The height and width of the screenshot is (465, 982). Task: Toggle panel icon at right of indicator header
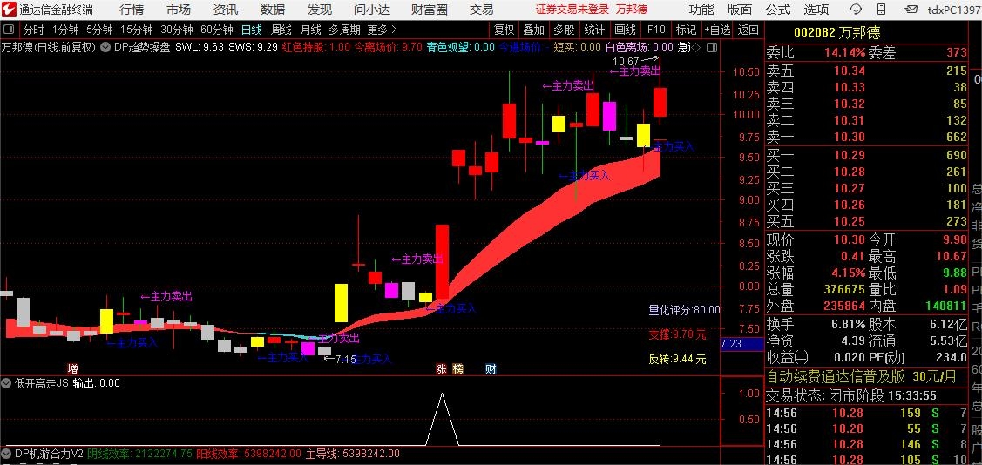(710, 48)
